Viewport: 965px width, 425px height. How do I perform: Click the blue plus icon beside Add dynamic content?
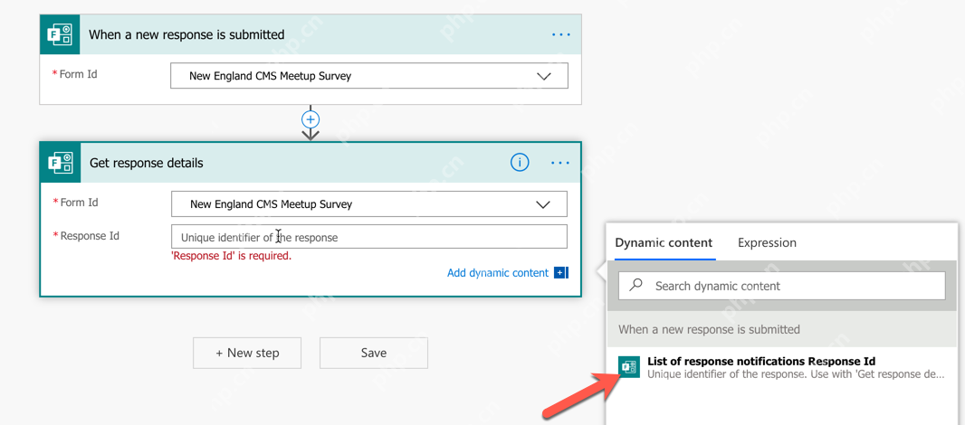click(560, 273)
